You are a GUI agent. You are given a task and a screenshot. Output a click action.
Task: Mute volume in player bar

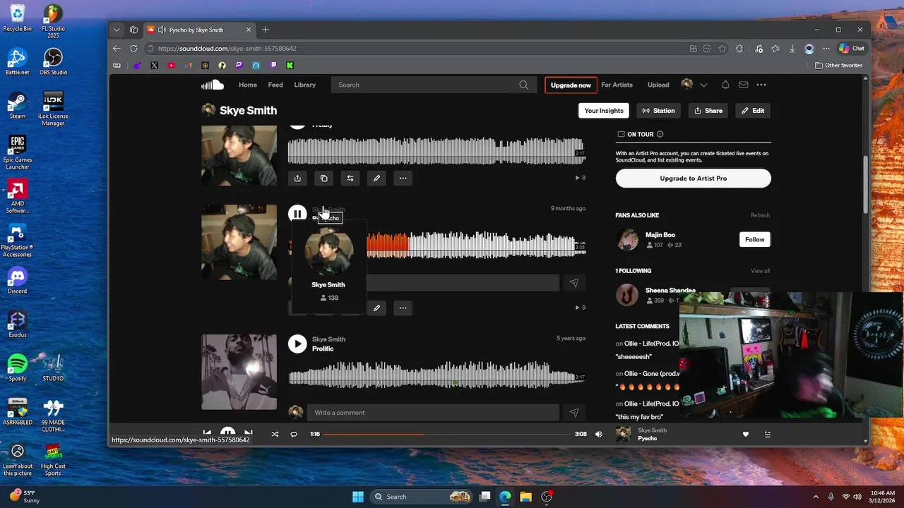(599, 434)
